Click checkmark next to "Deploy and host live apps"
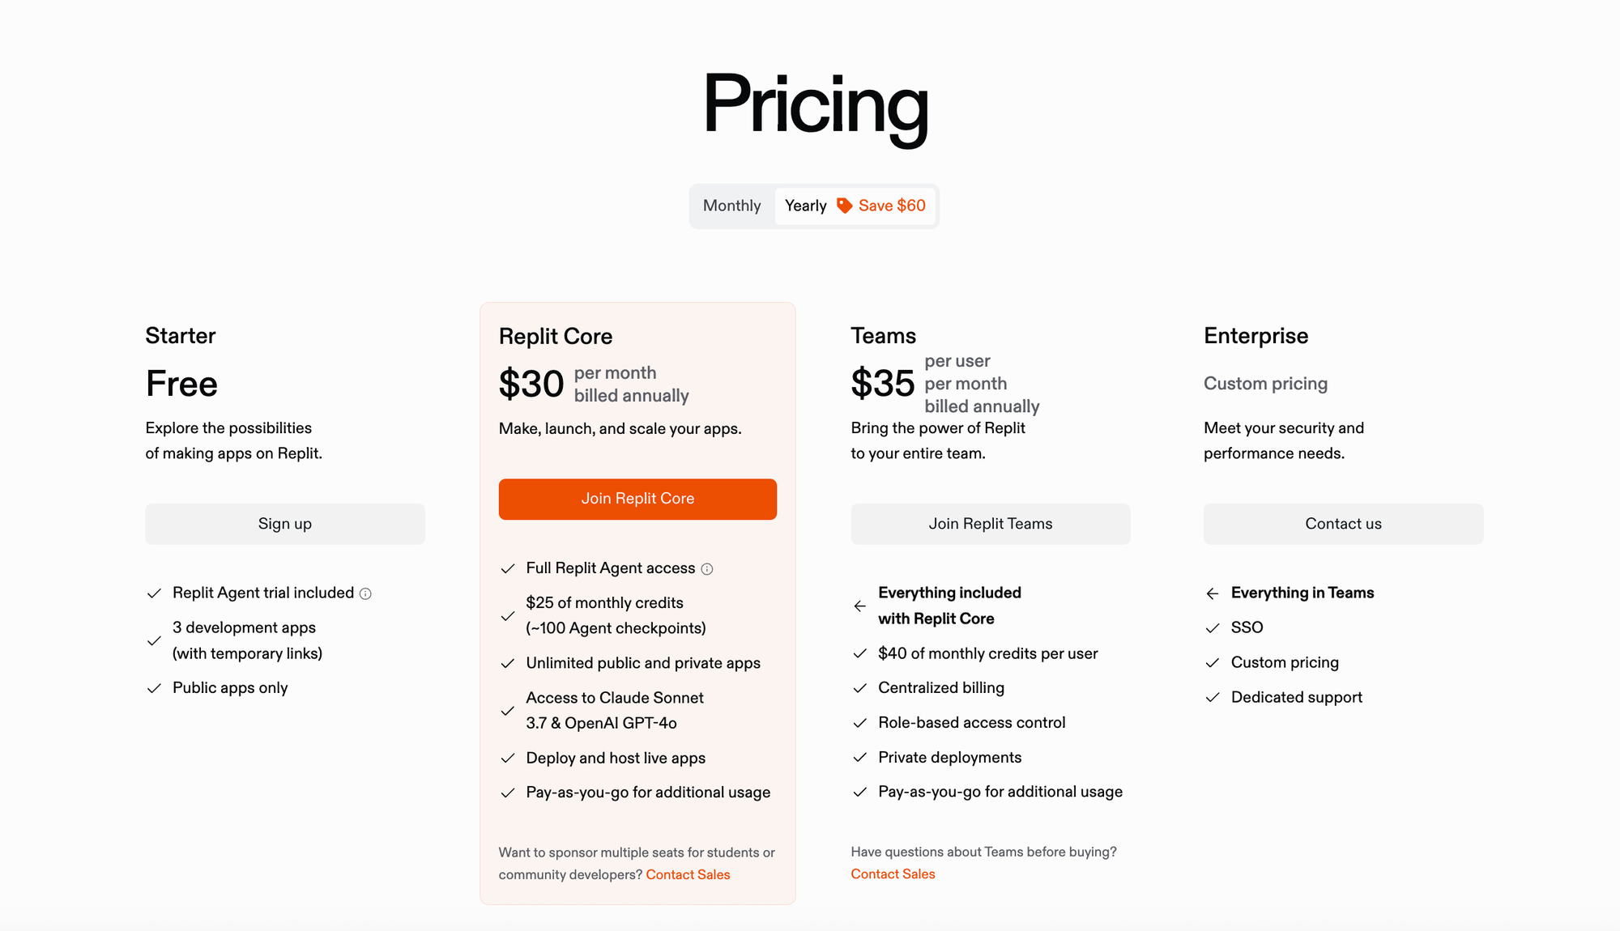The height and width of the screenshot is (931, 1620). (x=509, y=758)
